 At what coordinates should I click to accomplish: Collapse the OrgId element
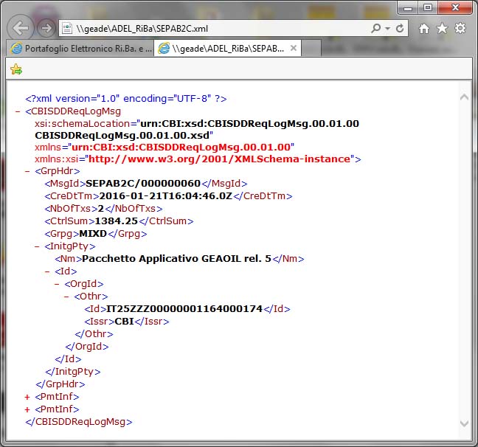(x=57, y=284)
